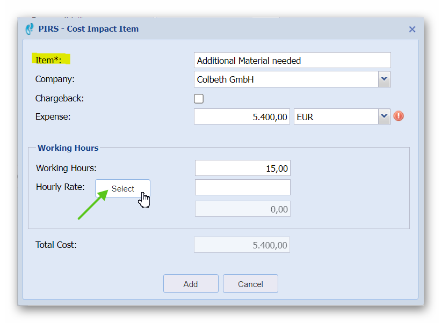Expand the Company dropdown arrow
The width and height of the screenshot is (441, 323).
pyautogui.click(x=384, y=79)
